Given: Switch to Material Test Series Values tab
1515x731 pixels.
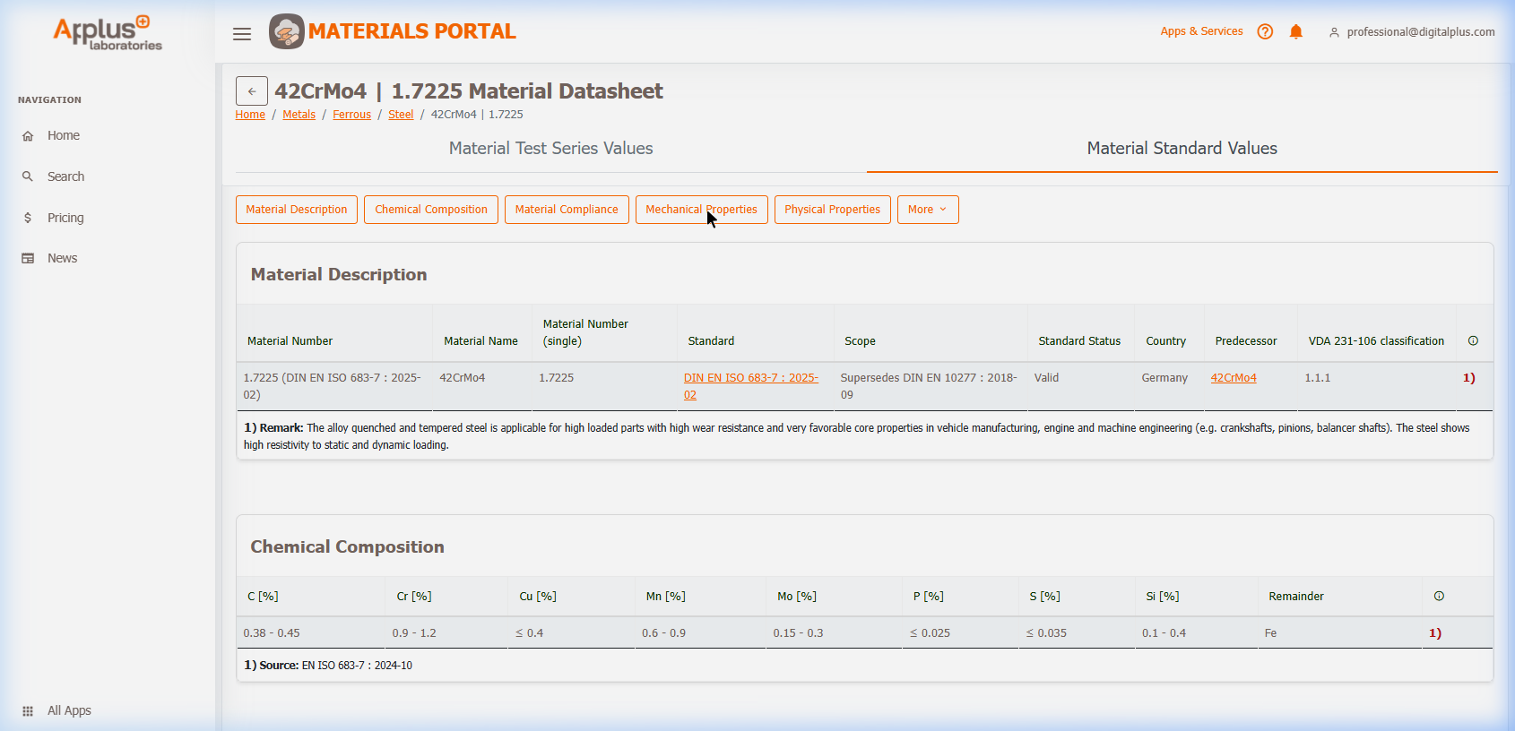Looking at the screenshot, I should pyautogui.click(x=550, y=149).
